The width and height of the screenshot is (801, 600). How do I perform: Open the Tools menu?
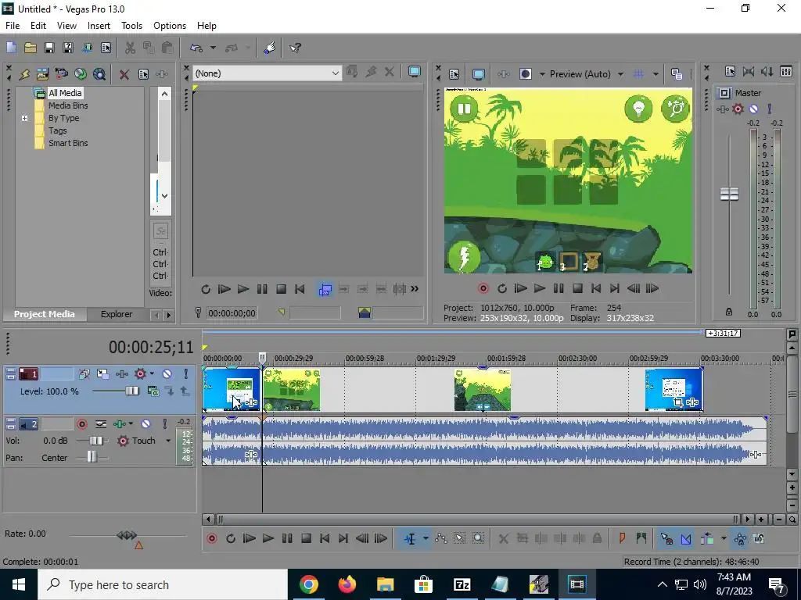pyautogui.click(x=131, y=26)
